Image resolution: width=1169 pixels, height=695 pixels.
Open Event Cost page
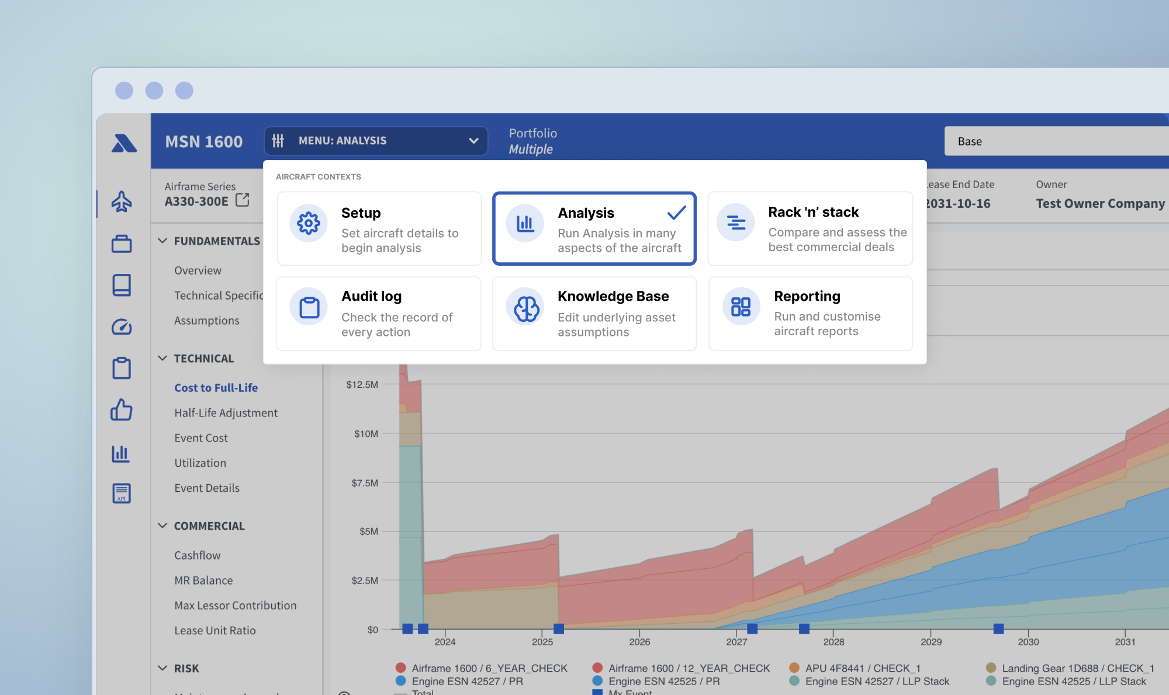click(x=201, y=438)
